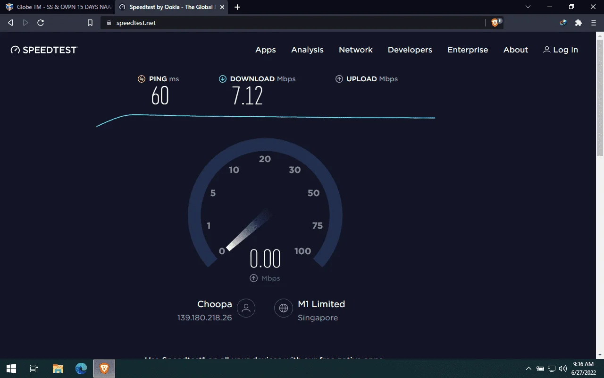Viewport: 604px width, 378px height.
Task: Open the Enterprise menu item
Action: [468, 50]
